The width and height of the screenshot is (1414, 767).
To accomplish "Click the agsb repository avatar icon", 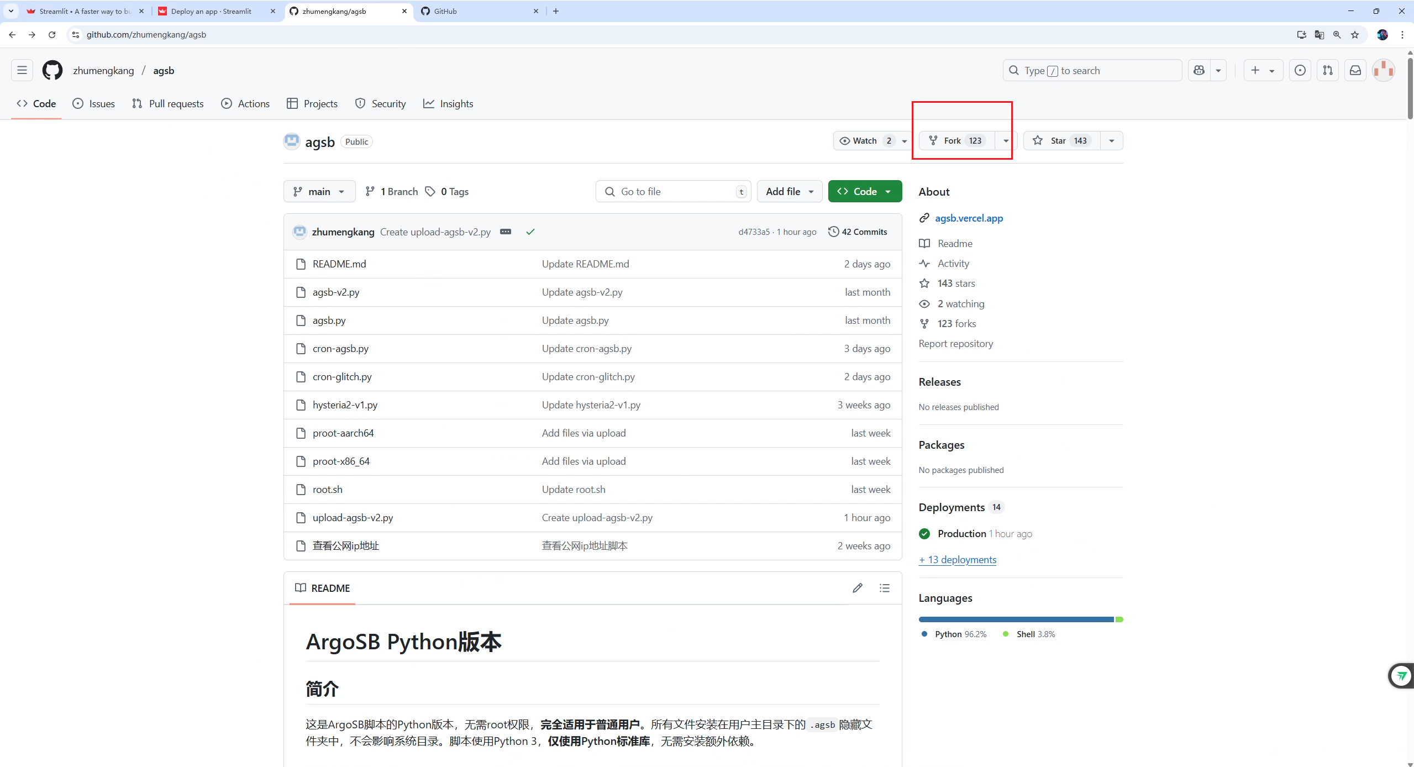I will [292, 141].
